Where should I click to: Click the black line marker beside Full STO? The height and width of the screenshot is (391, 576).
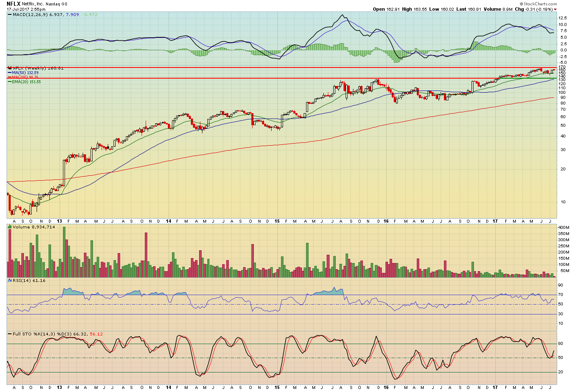[9, 334]
